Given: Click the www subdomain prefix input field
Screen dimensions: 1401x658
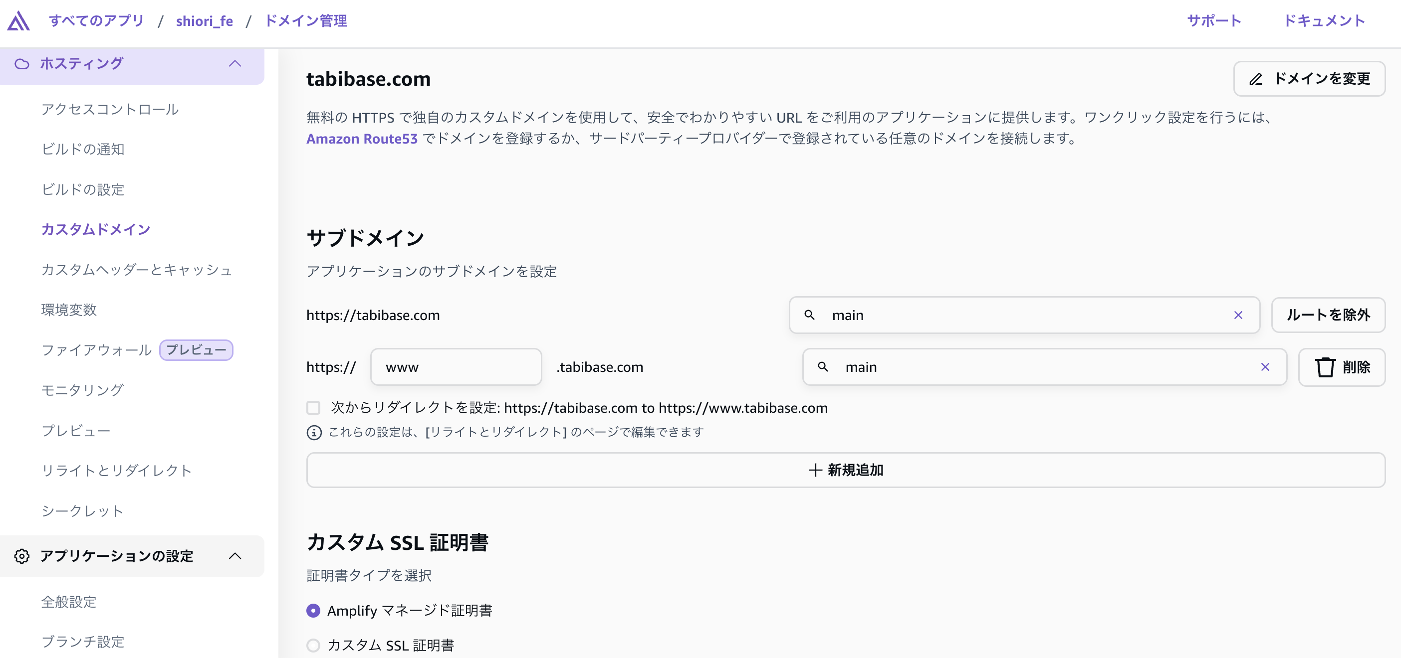Looking at the screenshot, I should [x=456, y=367].
